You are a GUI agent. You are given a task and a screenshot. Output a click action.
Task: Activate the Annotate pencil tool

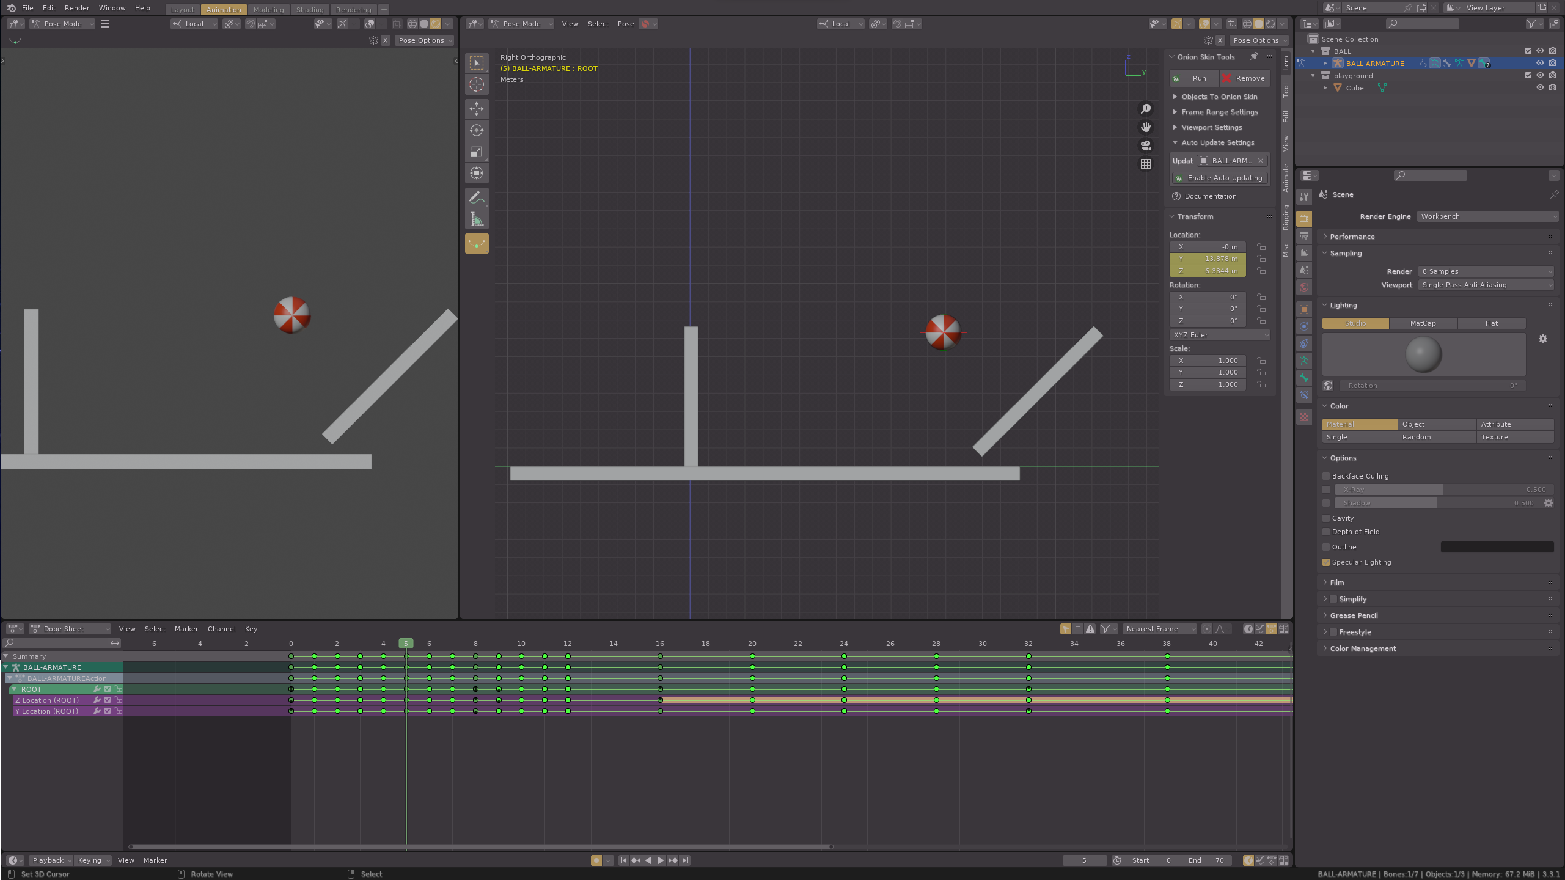click(x=477, y=198)
